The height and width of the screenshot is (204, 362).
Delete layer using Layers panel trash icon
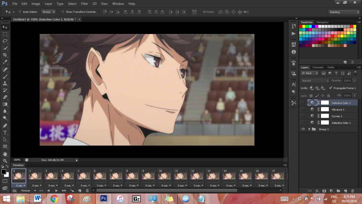(352, 191)
